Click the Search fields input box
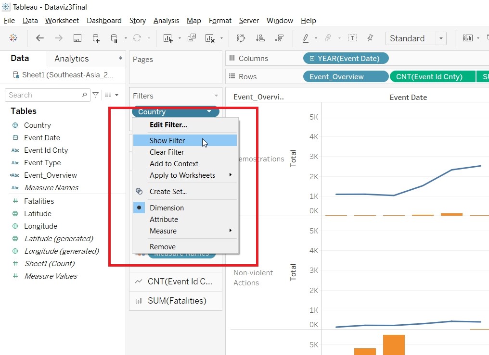 click(43, 95)
